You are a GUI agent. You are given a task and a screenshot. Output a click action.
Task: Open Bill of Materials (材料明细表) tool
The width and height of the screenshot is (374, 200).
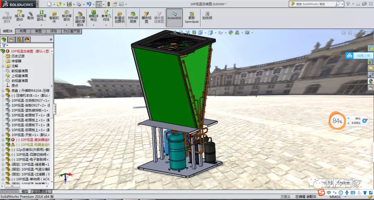click(x=133, y=17)
